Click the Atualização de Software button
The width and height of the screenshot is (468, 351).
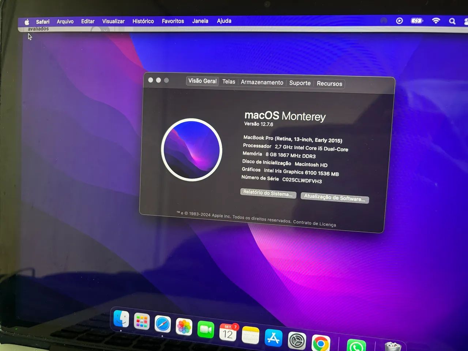pyautogui.click(x=335, y=198)
